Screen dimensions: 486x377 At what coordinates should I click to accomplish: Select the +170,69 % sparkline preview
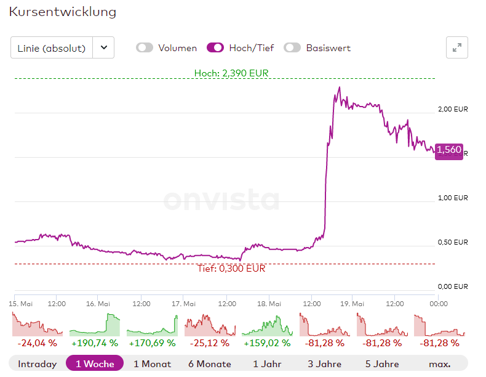153,325
